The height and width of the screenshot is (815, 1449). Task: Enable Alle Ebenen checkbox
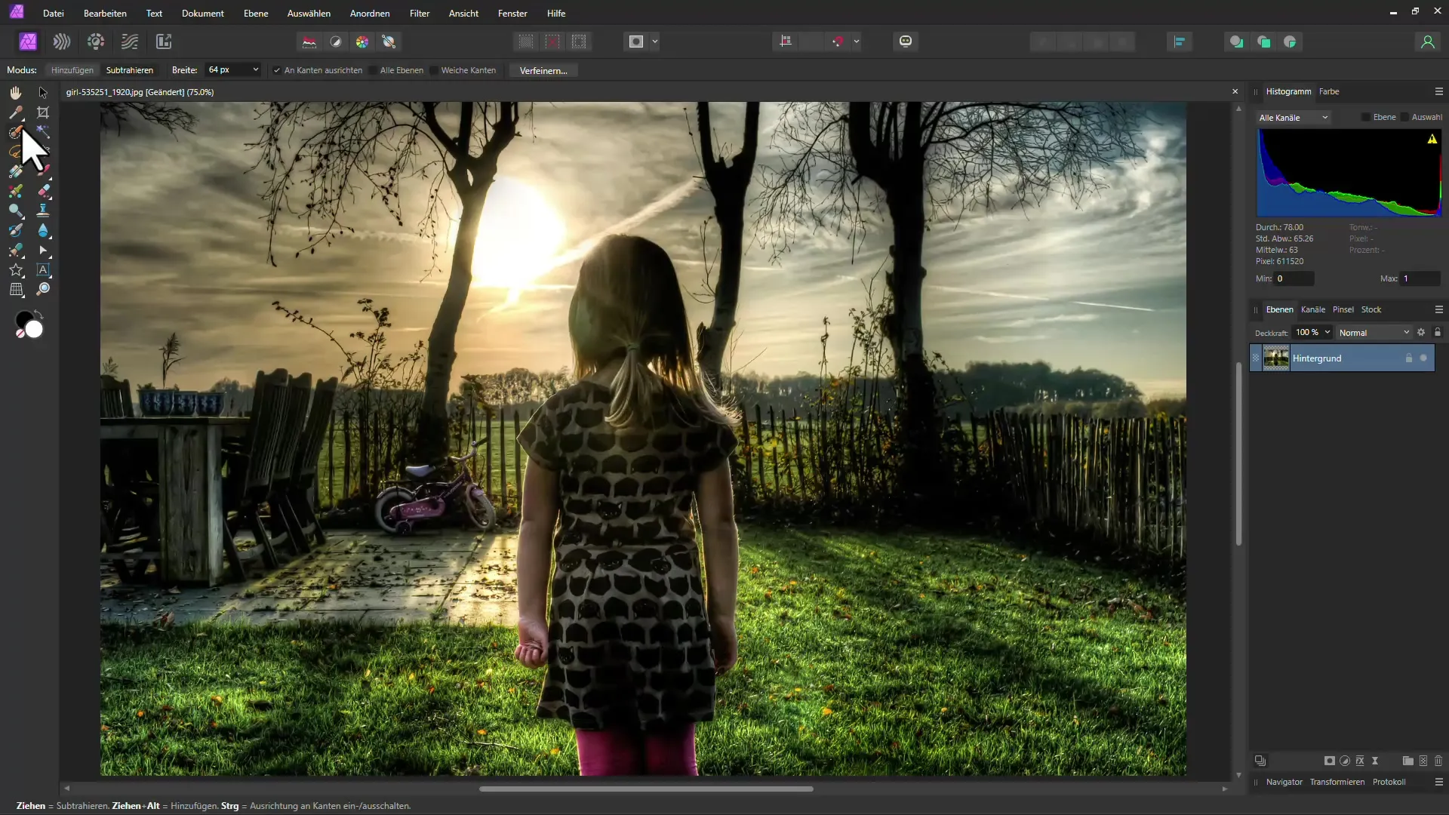(x=374, y=70)
